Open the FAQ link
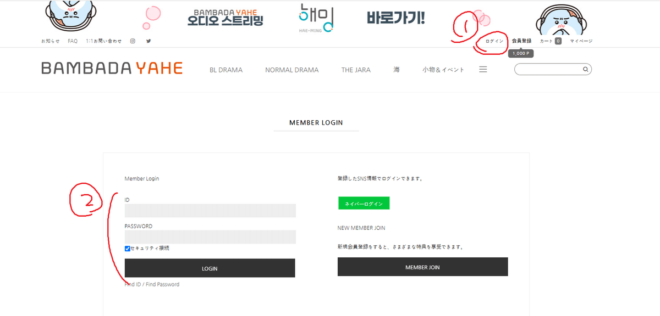The width and height of the screenshot is (660, 316). [73, 41]
